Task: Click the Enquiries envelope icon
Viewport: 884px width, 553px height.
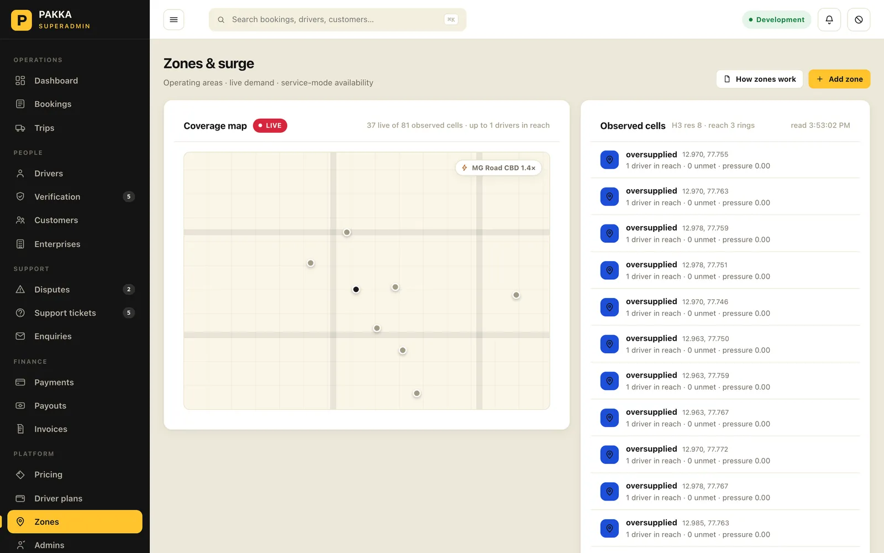Action: pos(20,336)
